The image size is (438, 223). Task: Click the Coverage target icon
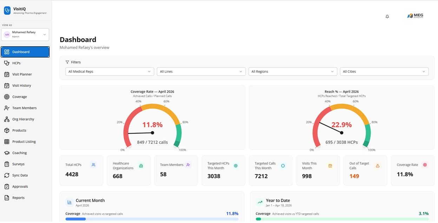click(7, 96)
